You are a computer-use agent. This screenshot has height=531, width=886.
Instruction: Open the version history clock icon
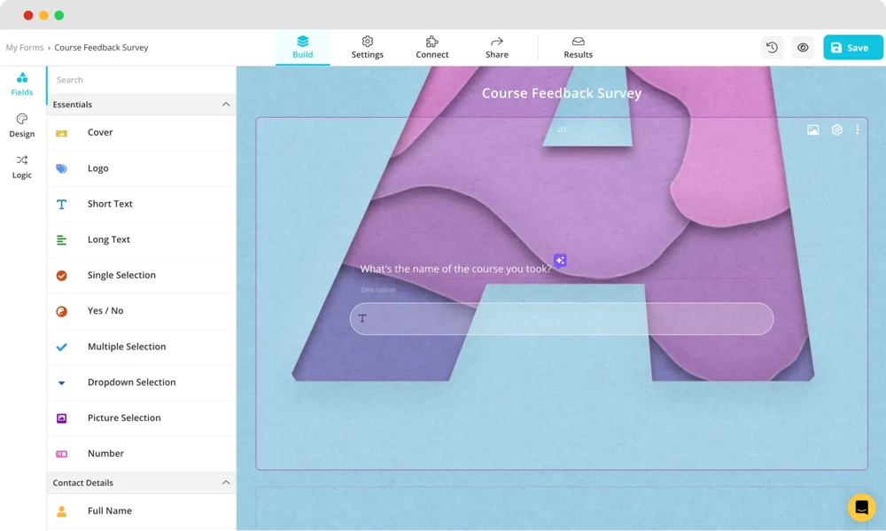coord(772,48)
